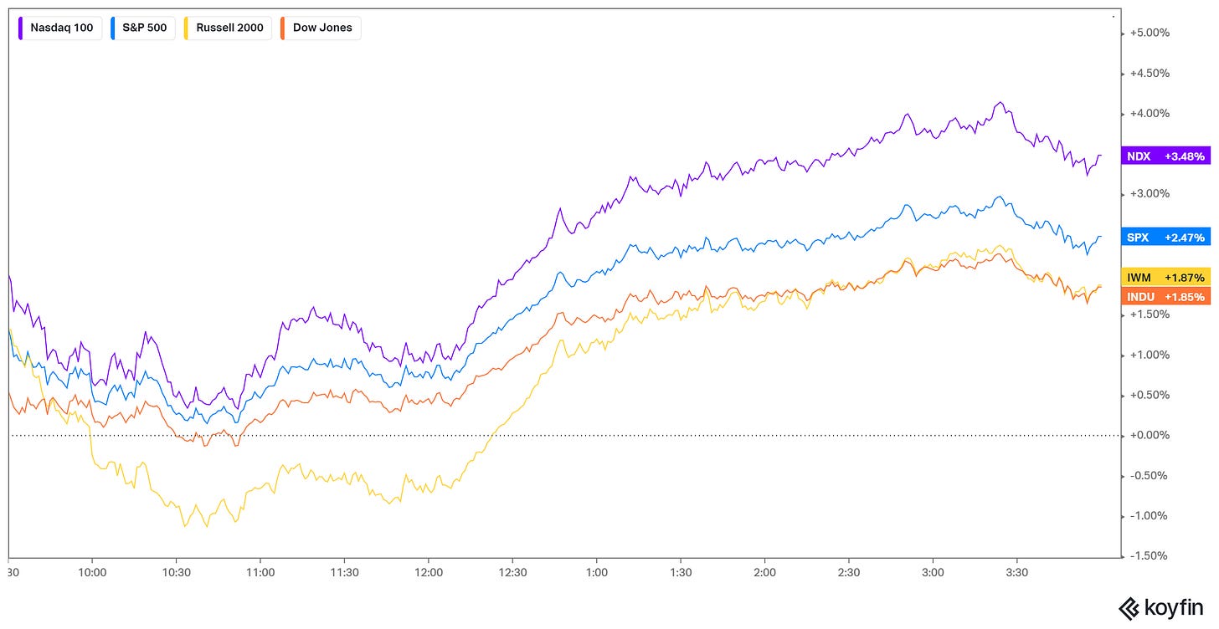The image size is (1219, 629).
Task: Click the 10:00 time axis label
Action: (x=92, y=573)
